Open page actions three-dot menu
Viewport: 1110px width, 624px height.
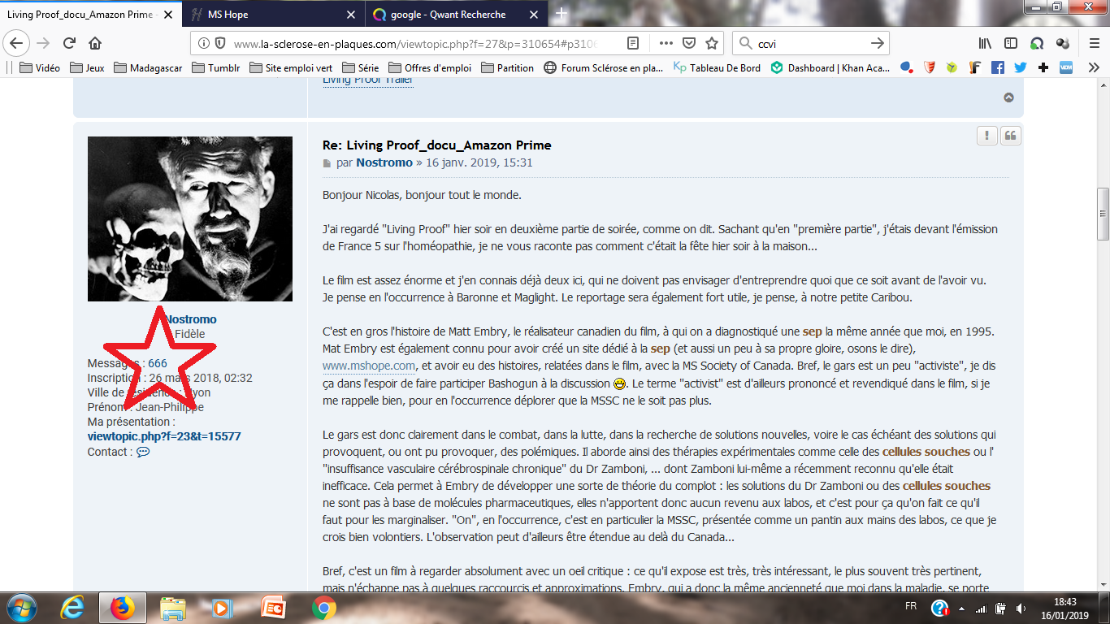666,43
